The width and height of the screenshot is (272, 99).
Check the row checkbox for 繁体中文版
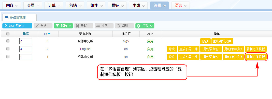[8, 41]
